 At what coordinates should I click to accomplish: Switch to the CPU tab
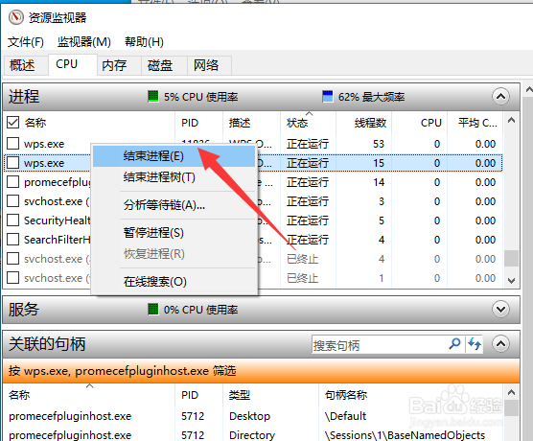click(73, 64)
